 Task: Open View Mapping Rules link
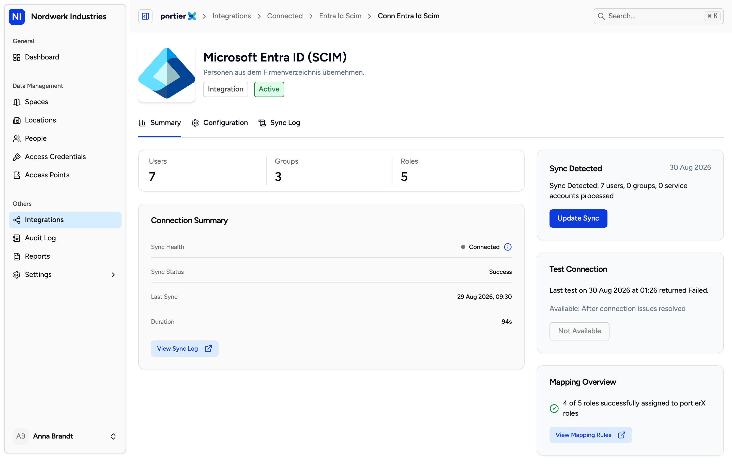(x=590, y=435)
